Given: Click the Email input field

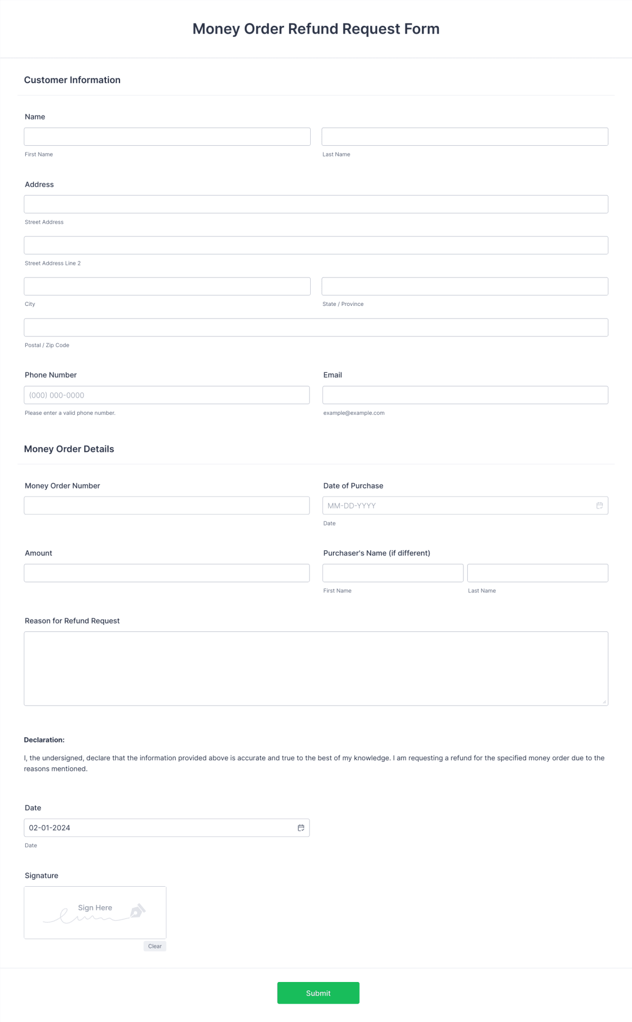Looking at the screenshot, I should coord(465,394).
